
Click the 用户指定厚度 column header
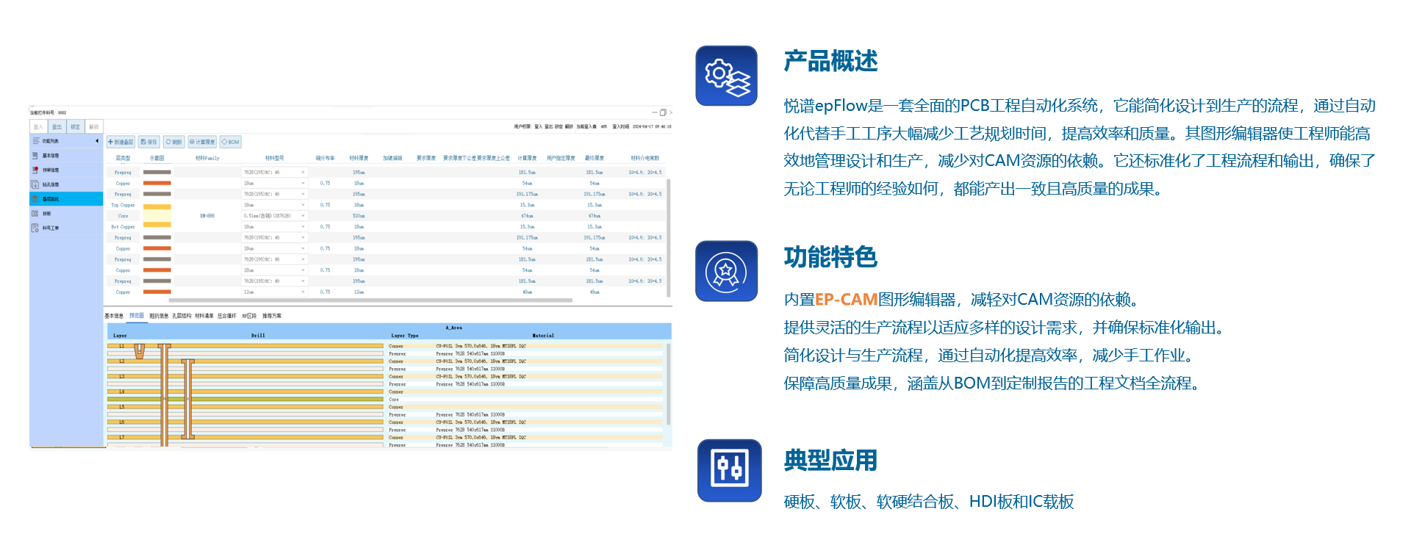[x=561, y=158]
